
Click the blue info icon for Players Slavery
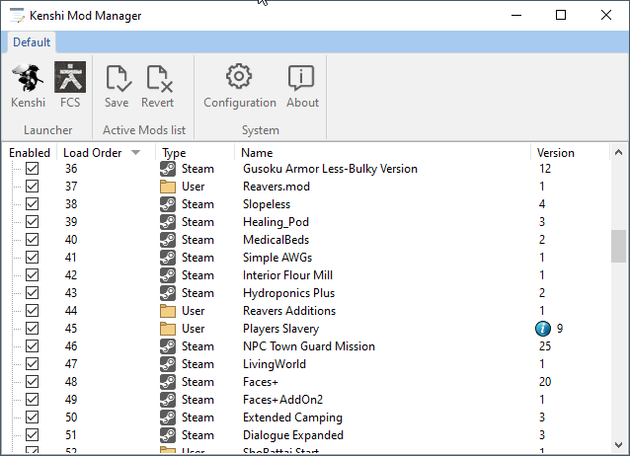tap(543, 329)
